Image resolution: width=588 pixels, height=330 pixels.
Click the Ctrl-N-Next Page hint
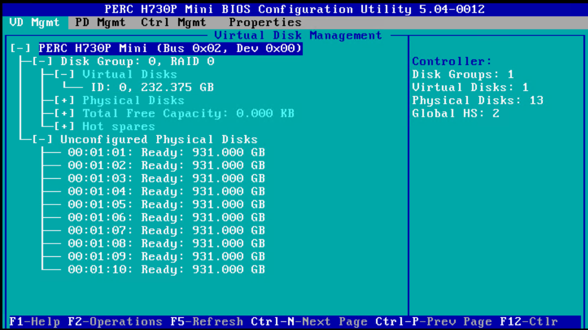pyautogui.click(x=309, y=322)
